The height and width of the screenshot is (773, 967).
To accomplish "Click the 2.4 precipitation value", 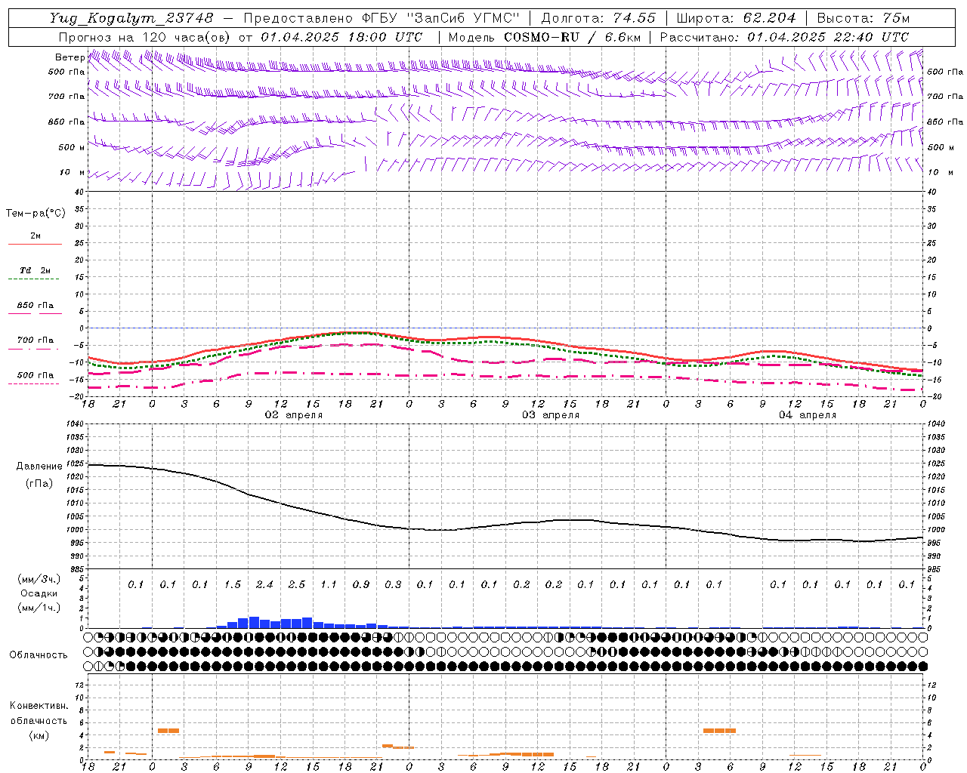I will 264,585.
